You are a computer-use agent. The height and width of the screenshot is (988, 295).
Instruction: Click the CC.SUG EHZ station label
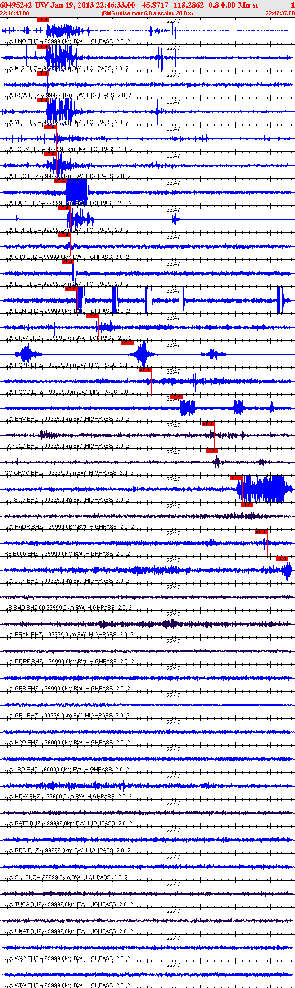22,500
